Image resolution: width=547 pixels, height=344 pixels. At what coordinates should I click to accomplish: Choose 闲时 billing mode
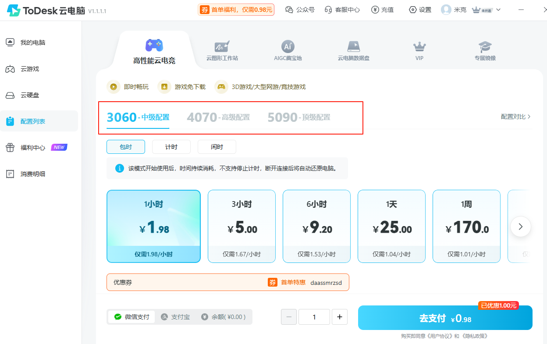tap(217, 147)
